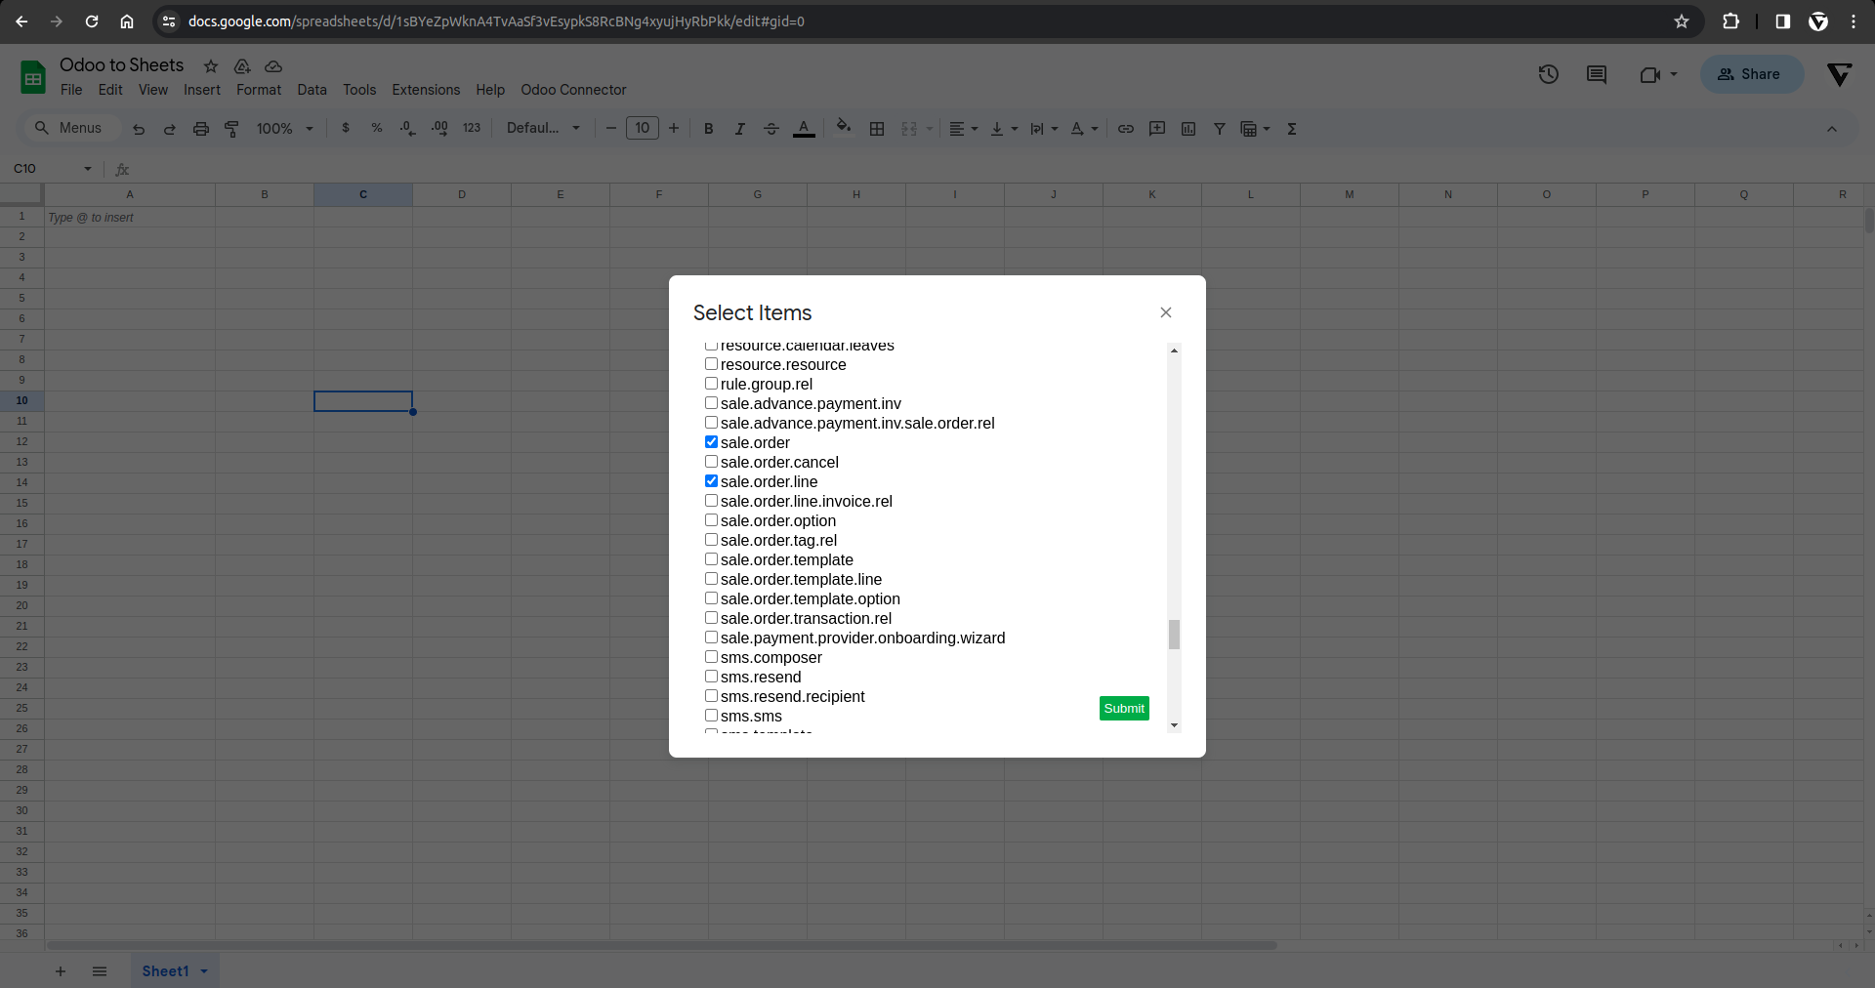Open the font size dropdown

[x=642, y=128]
